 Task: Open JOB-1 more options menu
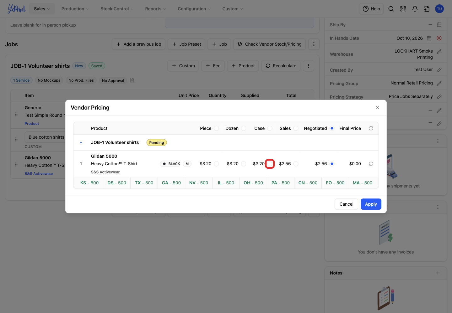point(309,66)
